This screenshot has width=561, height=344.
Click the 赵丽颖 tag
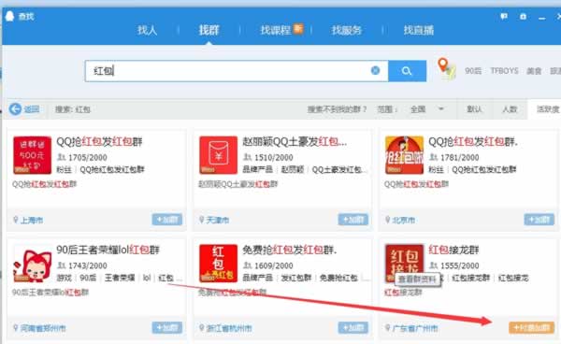tap(293, 169)
